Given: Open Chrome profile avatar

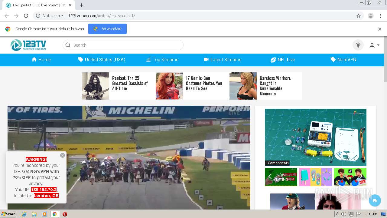Looking at the screenshot, I should tap(371, 16).
